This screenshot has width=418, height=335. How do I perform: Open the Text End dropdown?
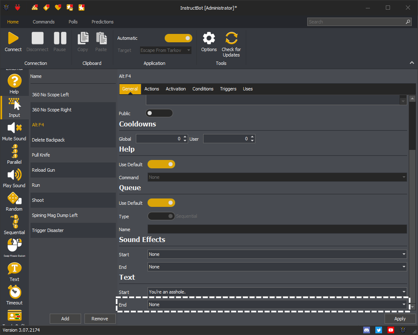pyautogui.click(x=277, y=304)
